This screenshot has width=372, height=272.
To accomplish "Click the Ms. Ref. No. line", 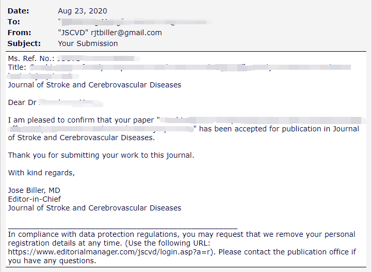I will click(74, 58).
